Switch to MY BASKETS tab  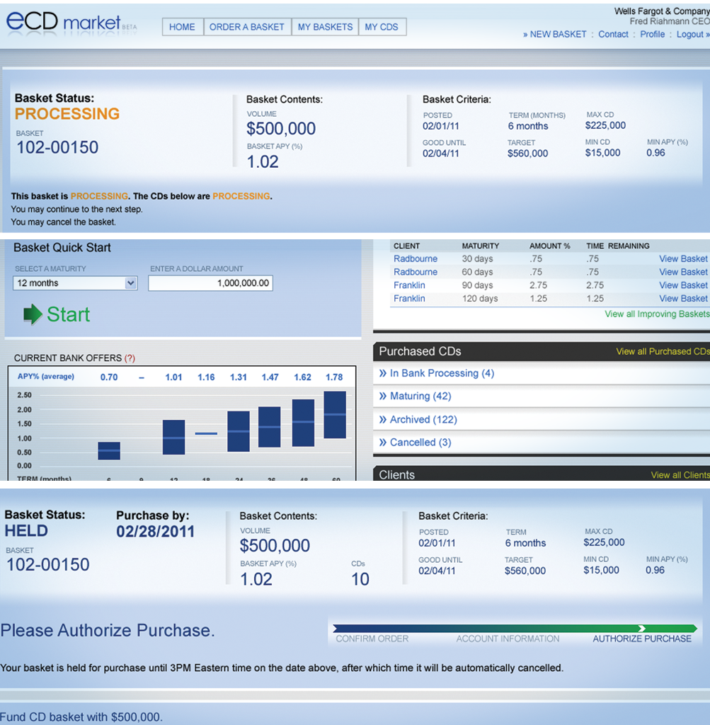pos(325,27)
